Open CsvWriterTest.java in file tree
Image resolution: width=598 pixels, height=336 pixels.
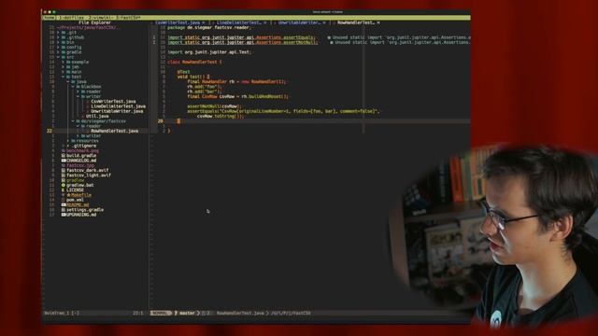113,102
